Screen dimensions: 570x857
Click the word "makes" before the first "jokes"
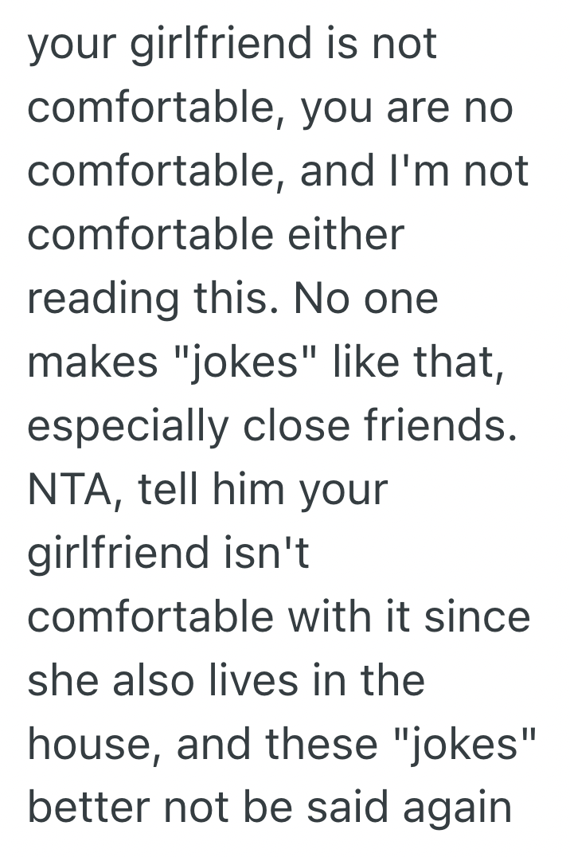(94, 362)
